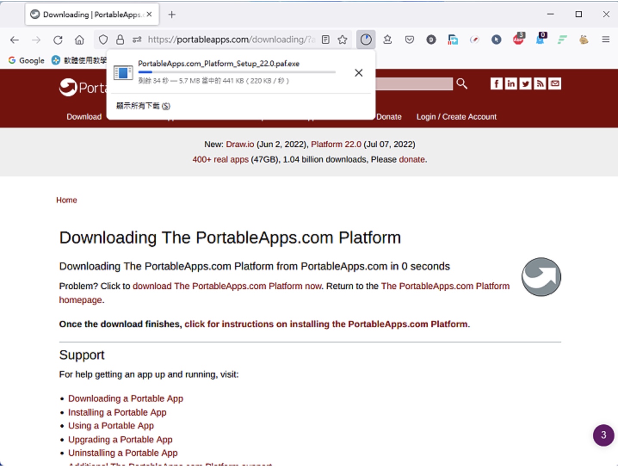Click the share/upload tray toolbar icon
Image resolution: width=618 pixels, height=469 pixels.
tap(387, 40)
